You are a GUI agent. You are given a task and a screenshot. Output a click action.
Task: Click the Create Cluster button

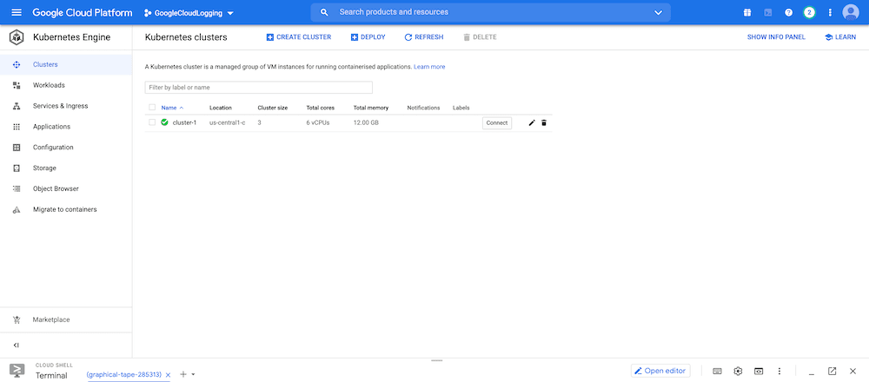[298, 37]
